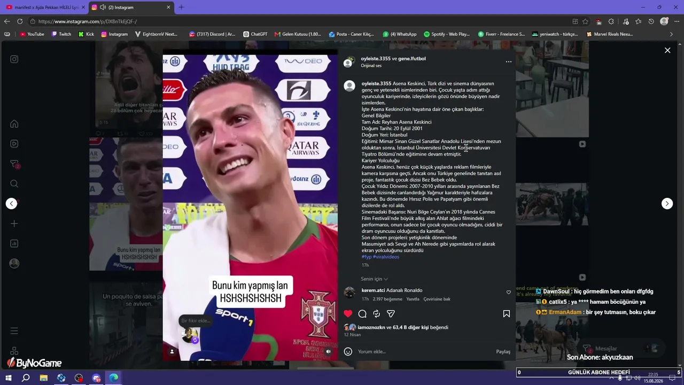
Task: Open the oyleiste.3355 profile link in header
Action: point(376,58)
